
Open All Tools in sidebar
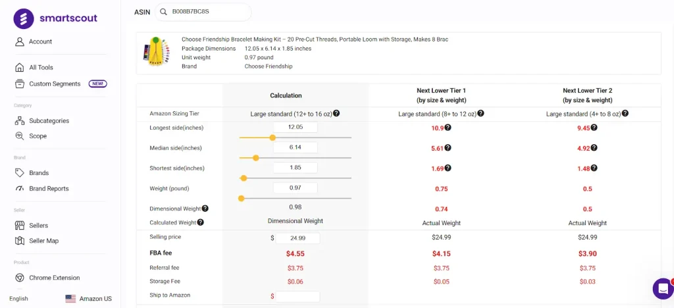[x=41, y=67]
